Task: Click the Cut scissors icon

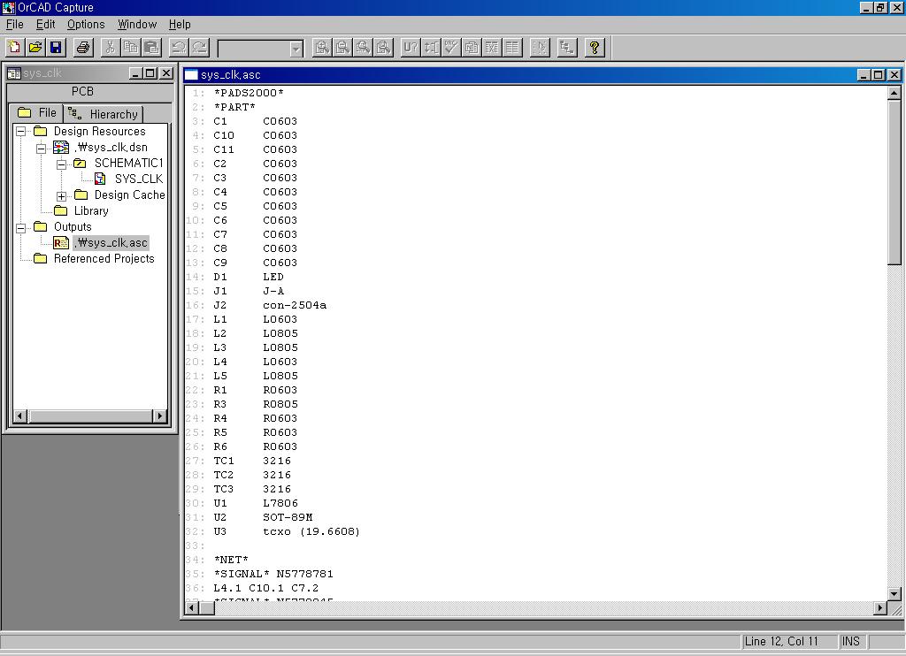Action: (110, 48)
